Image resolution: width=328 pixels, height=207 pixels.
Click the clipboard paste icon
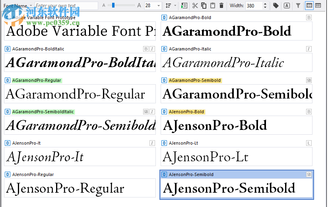(213, 6)
